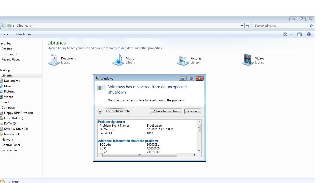Click the Search Libraries input field
Screen dimensions: 326x183
[280, 26]
